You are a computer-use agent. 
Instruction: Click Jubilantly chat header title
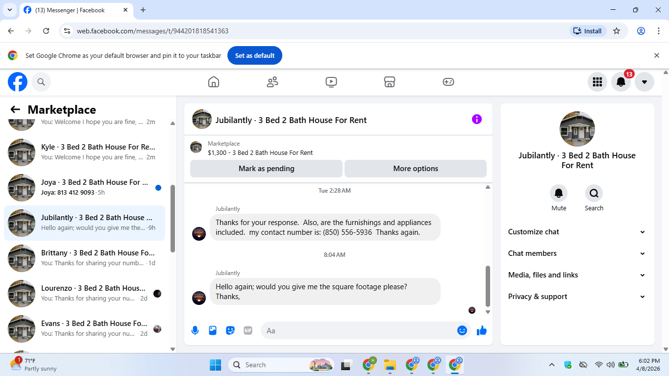pos(291,120)
